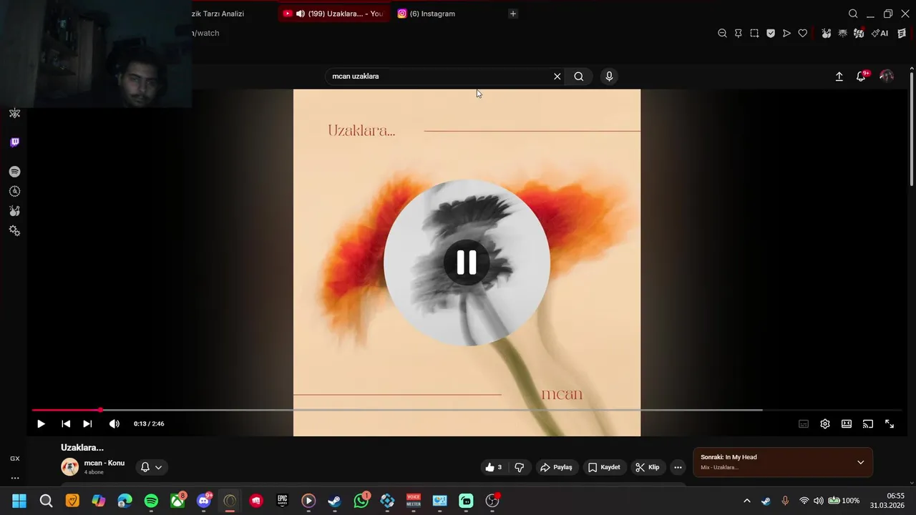Open Opera easy setup menu icon
This screenshot has width=916, height=515.
(902, 33)
